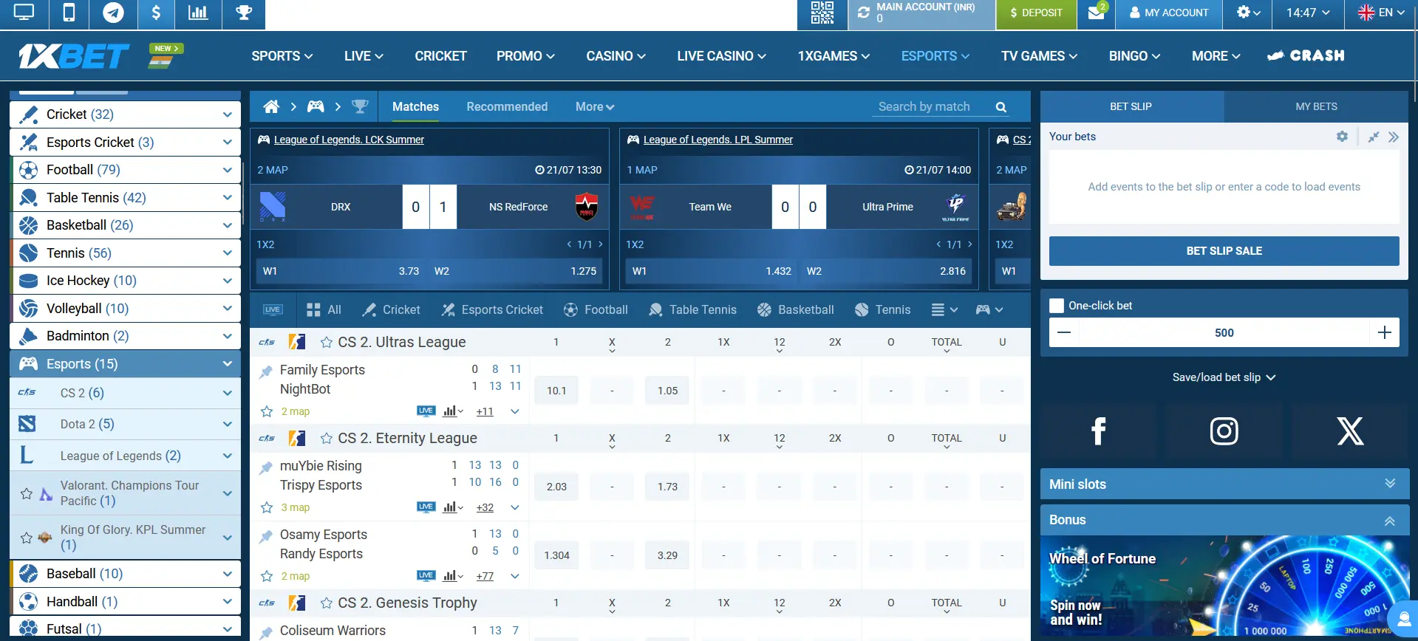Show the QR code icon
This screenshot has height=641, width=1418.
tap(822, 13)
